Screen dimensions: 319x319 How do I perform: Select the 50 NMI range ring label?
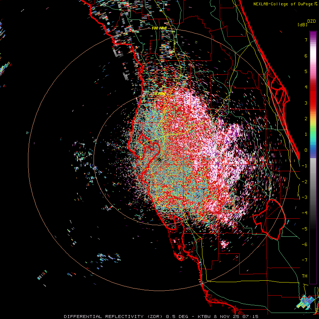click(x=159, y=94)
